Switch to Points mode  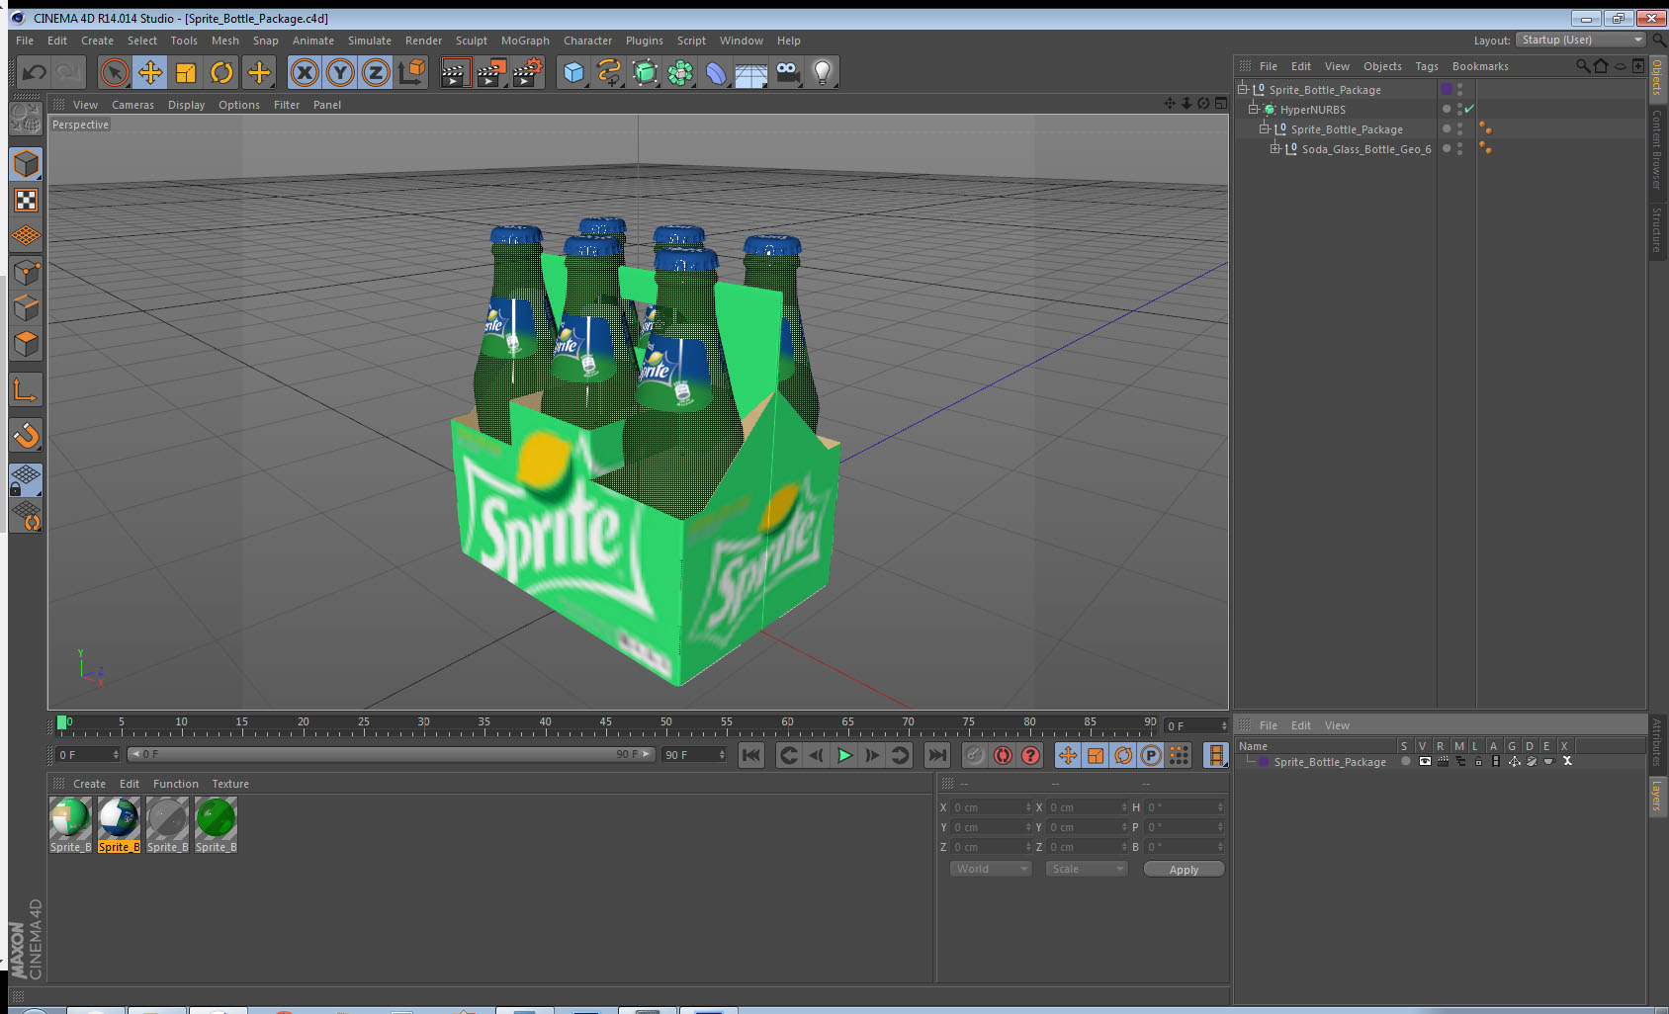[26, 272]
